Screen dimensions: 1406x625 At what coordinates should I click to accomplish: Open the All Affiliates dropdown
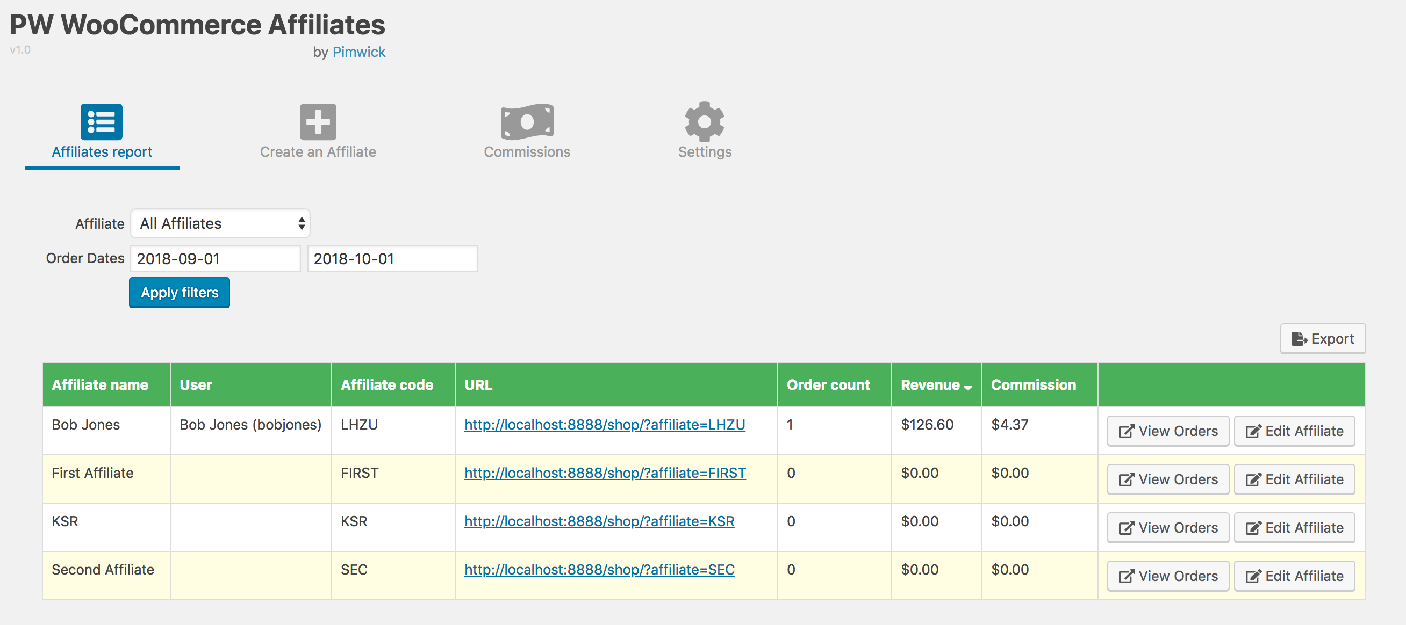[x=220, y=223]
